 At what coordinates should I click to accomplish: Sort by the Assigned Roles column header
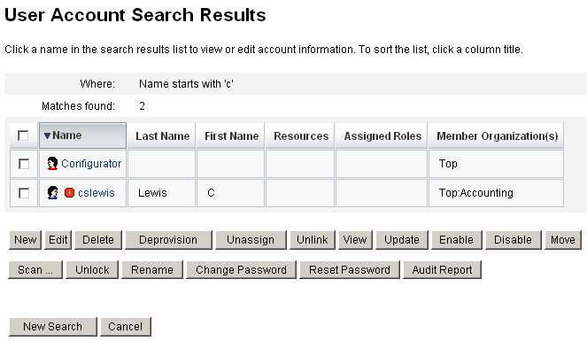[382, 136]
